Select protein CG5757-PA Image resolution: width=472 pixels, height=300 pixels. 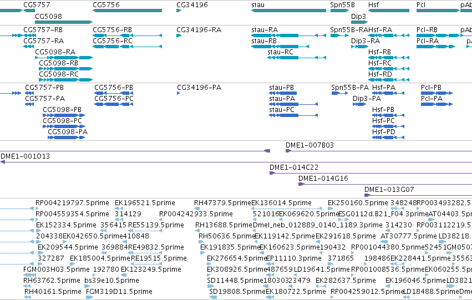[45, 99]
